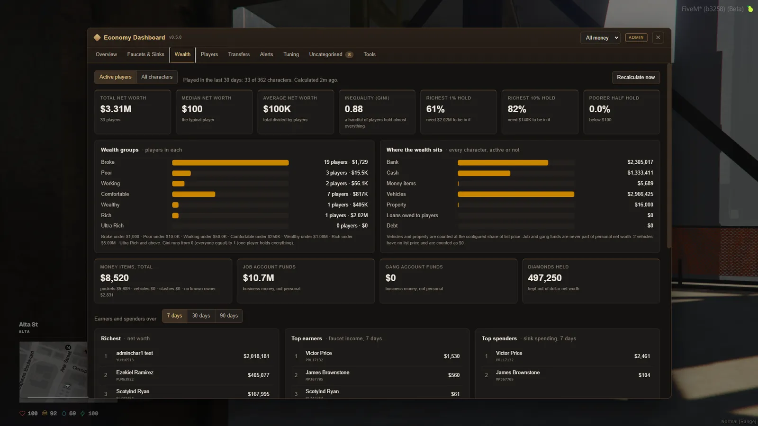Select adminchar1 test in Richest list
The width and height of the screenshot is (758, 426).
pos(187,356)
